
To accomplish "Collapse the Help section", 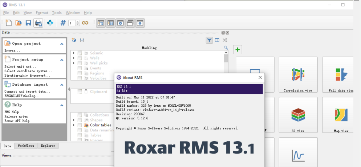I will 62,105.
